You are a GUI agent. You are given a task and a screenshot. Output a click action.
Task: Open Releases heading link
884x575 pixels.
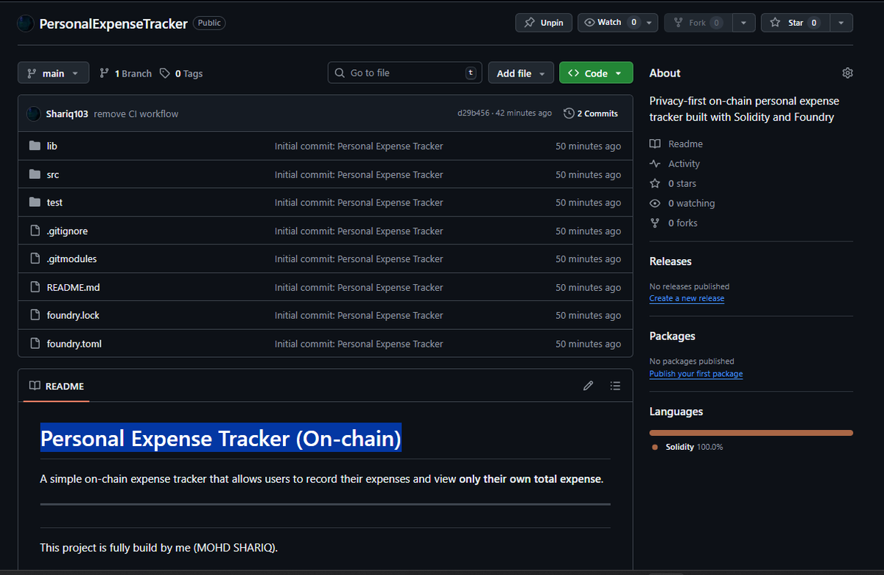coord(670,261)
